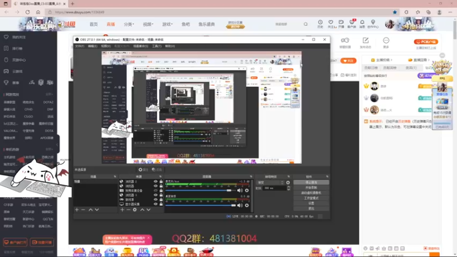Toggle visibility of 视频采集设备 source
Screen dimensions: 457x257
tap(155, 191)
